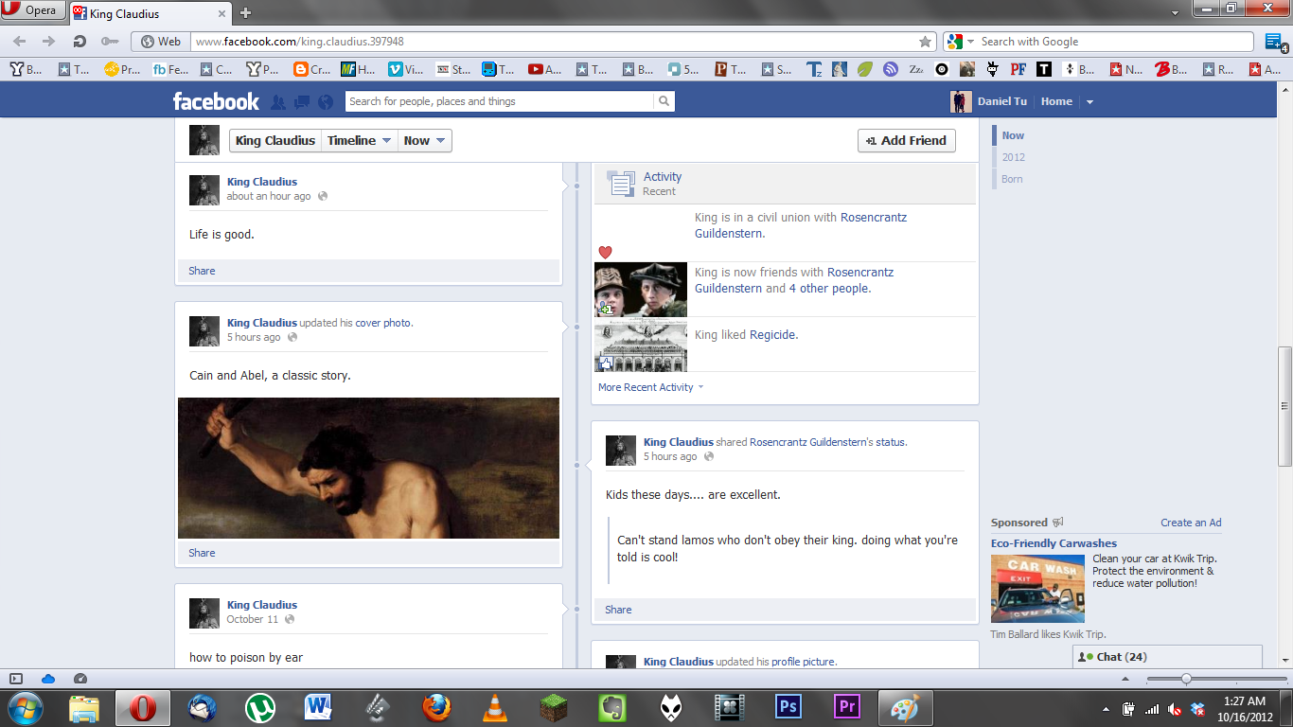Open the Chat (24) bar
Viewport: 1293px width, 727px height.
[x=1168, y=657]
